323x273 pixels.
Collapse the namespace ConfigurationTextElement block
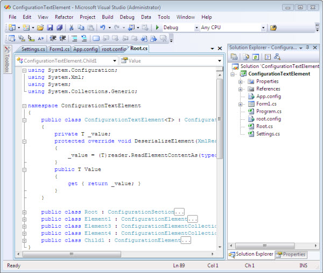(24, 106)
